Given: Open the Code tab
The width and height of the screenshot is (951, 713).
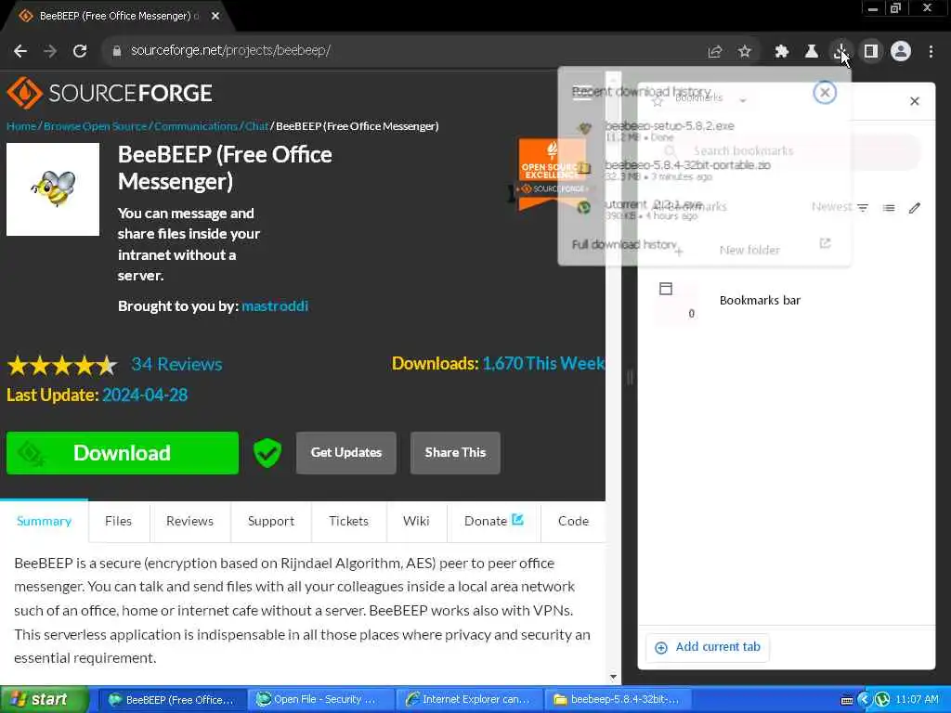Looking at the screenshot, I should (573, 521).
